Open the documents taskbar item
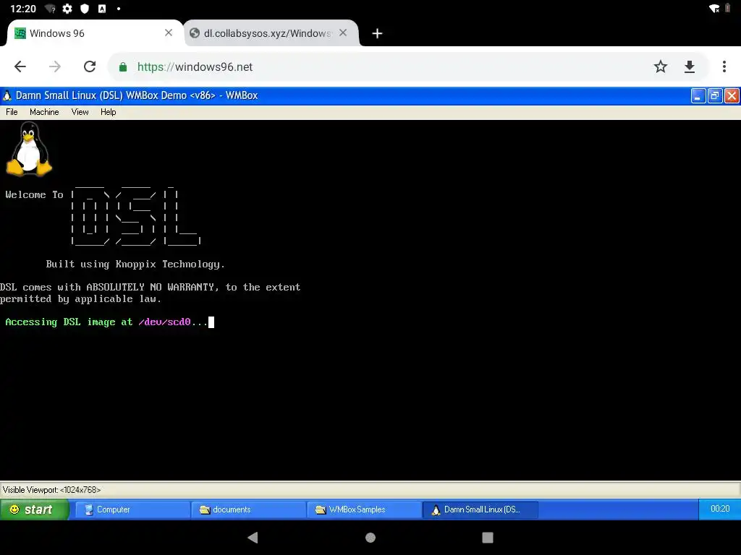 (249, 509)
